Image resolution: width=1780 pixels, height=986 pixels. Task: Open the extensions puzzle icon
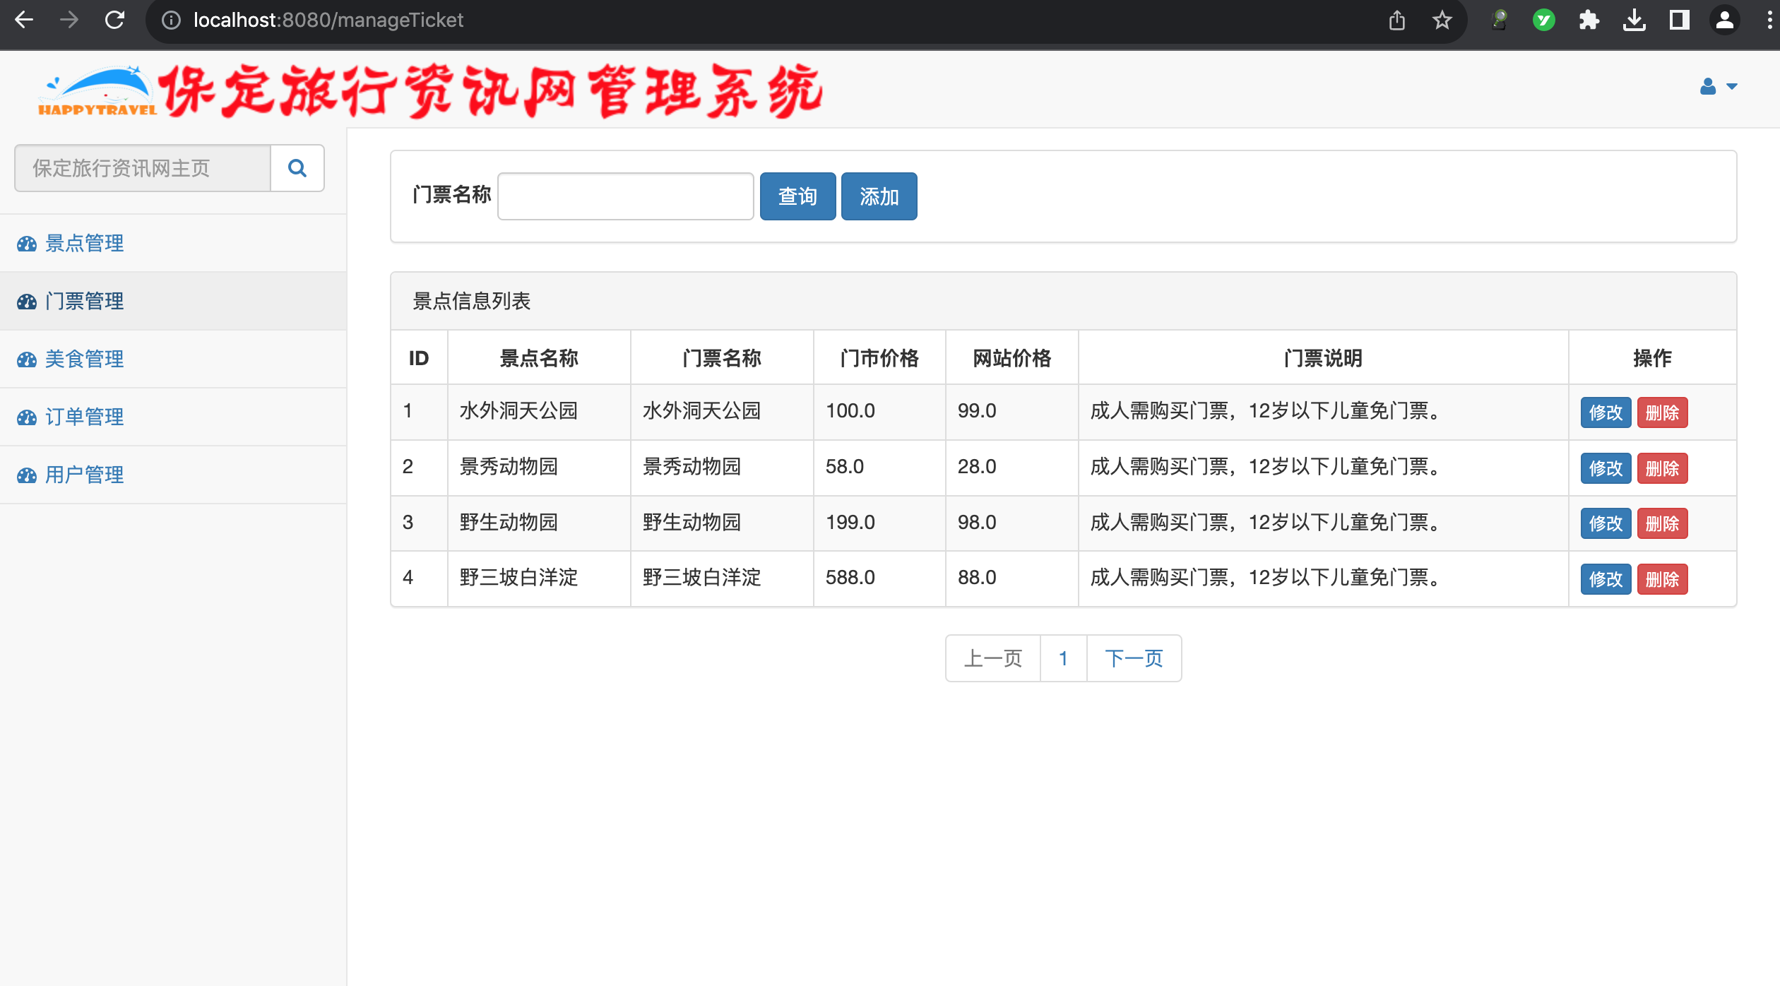click(1589, 20)
